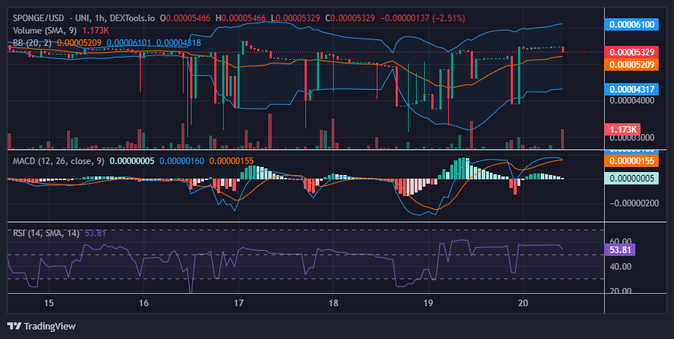Viewport: 674px width, 339px height.
Task: Click the purple RSI value label 53.81
Action: 619,249
